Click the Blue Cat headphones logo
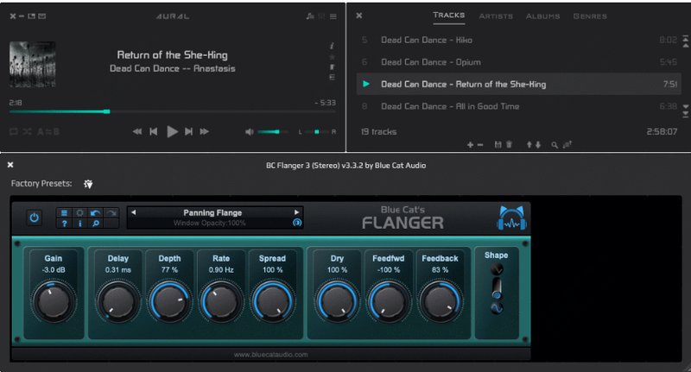Viewport: 691px width, 372px height. [510, 218]
